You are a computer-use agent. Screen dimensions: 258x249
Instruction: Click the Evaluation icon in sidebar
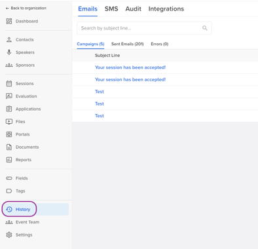tap(9, 96)
